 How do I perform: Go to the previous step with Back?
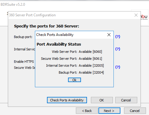(x=87, y=111)
